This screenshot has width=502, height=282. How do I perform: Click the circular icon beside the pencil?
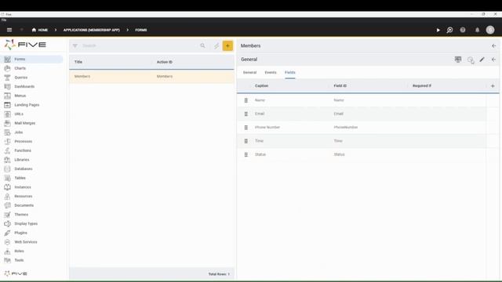pyautogui.click(x=470, y=60)
